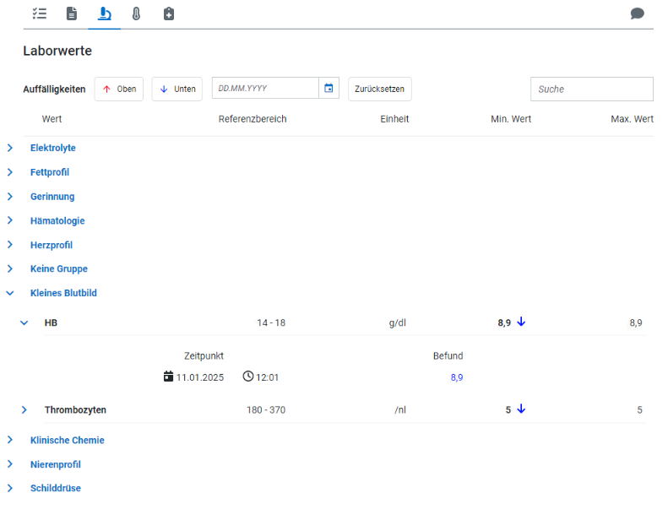Expand the Klinische Chemie group chevron

[x=10, y=440]
